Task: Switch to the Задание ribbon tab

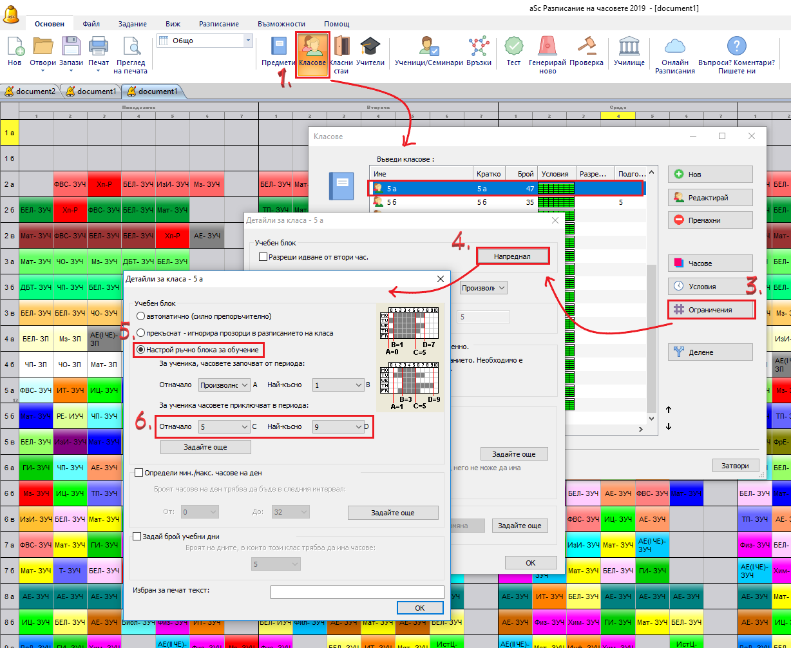Action: coord(133,24)
